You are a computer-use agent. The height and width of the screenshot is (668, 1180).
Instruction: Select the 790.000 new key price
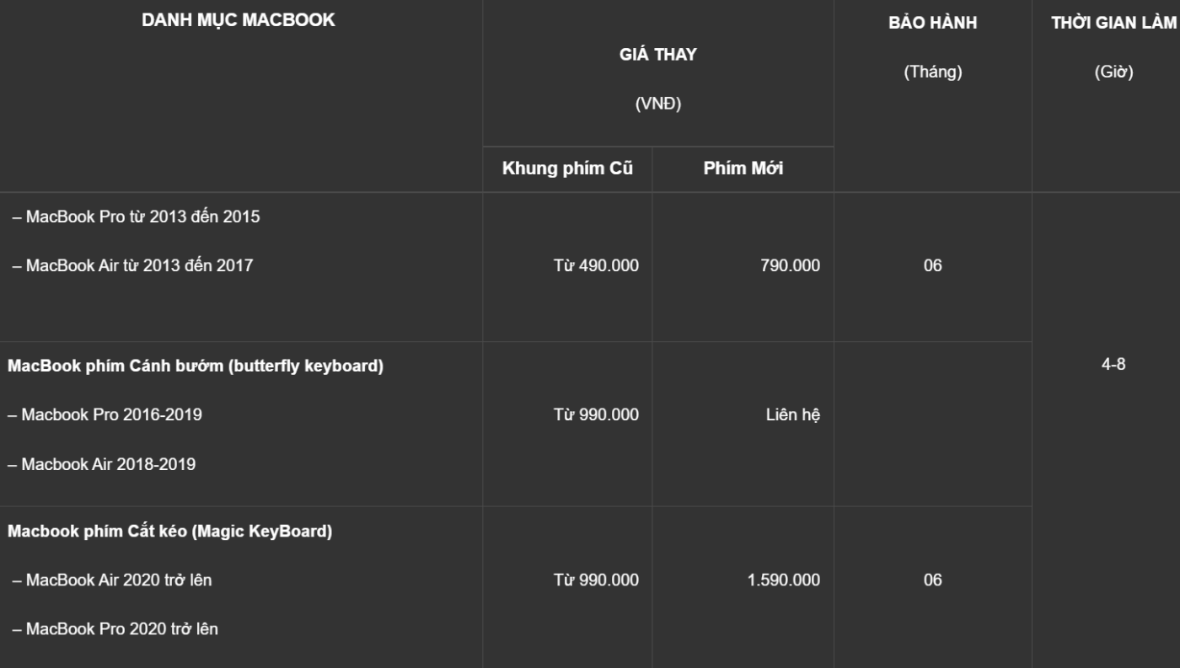click(790, 265)
